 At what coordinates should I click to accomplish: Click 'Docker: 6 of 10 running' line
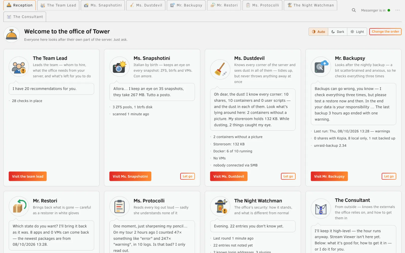click(x=233, y=151)
